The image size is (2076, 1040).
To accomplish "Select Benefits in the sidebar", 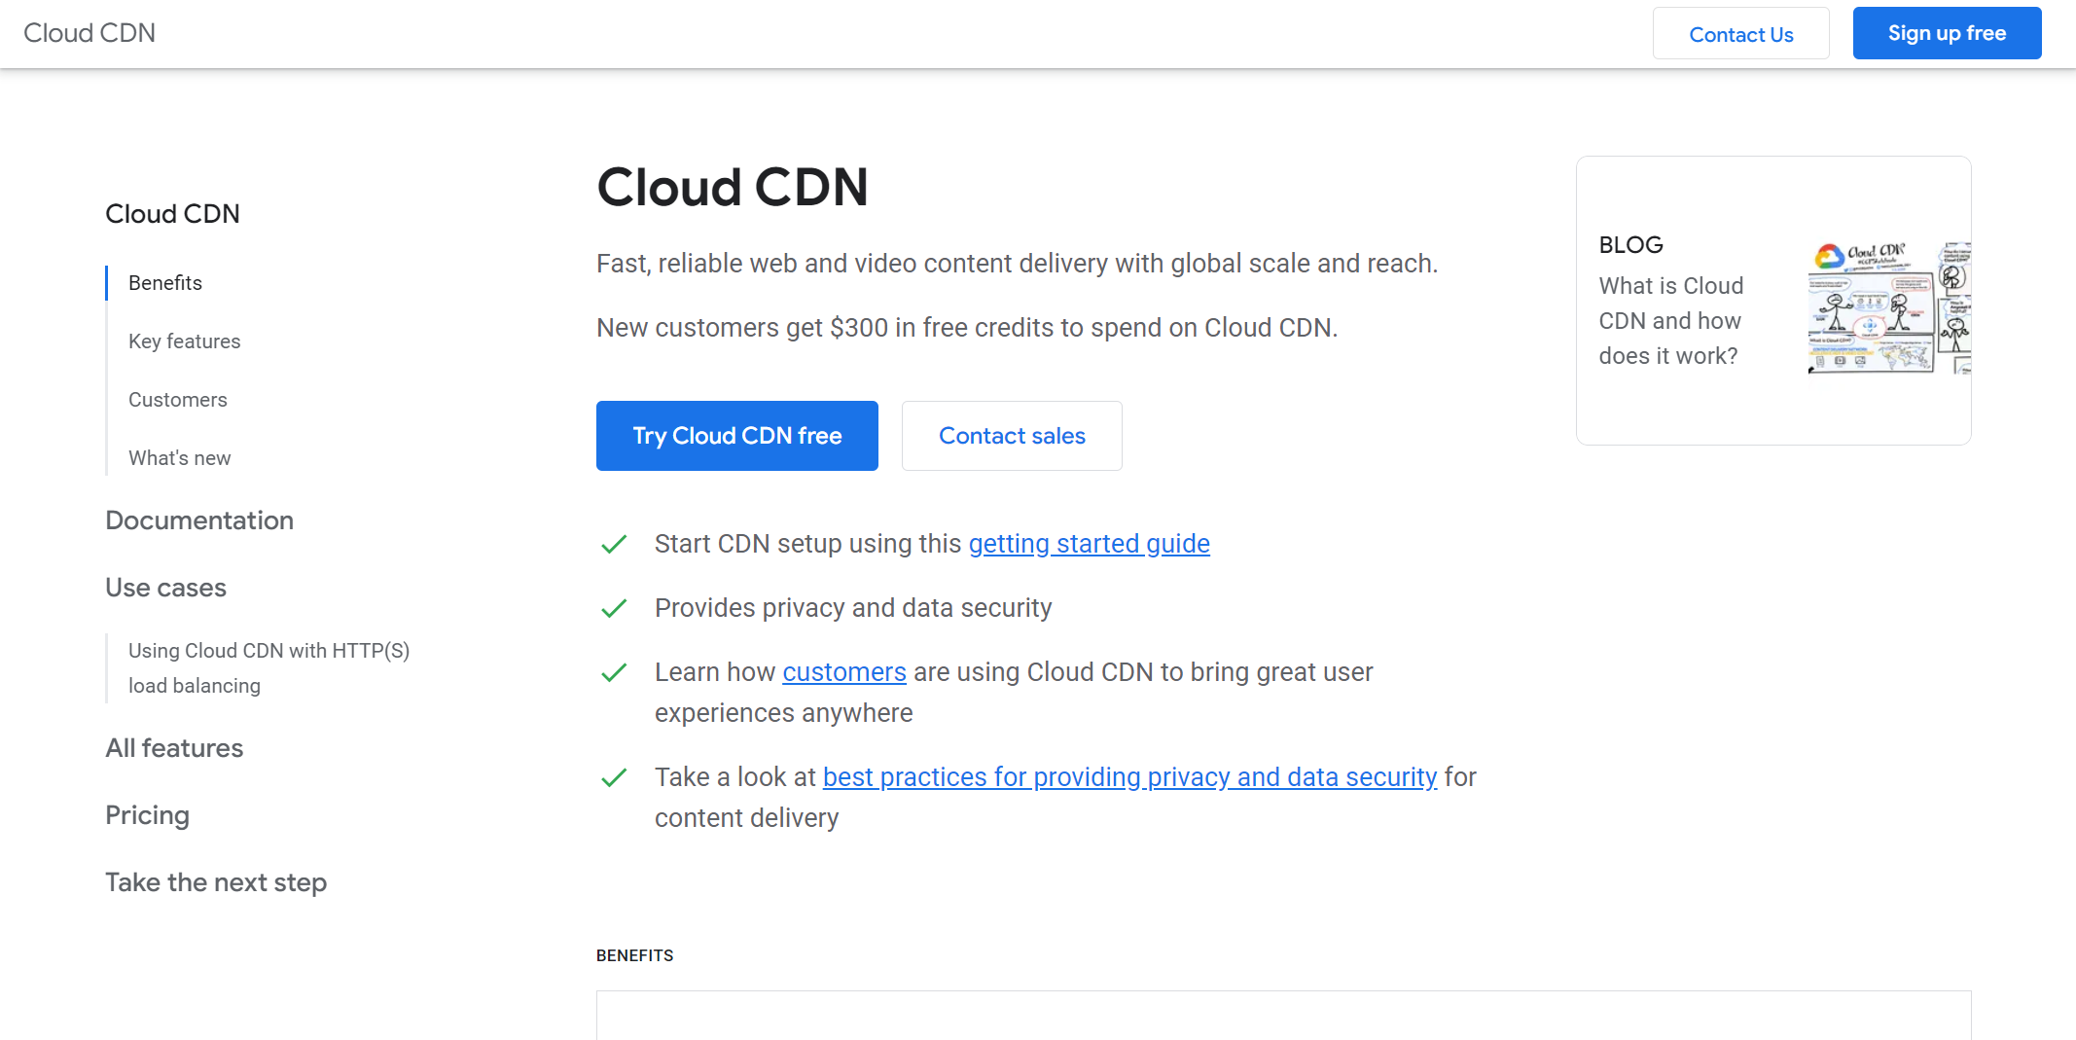I will pos(165,283).
